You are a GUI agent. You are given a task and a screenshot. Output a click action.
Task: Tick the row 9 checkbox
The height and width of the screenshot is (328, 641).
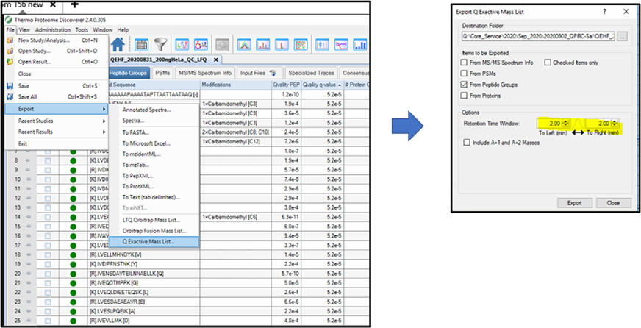click(x=48, y=170)
